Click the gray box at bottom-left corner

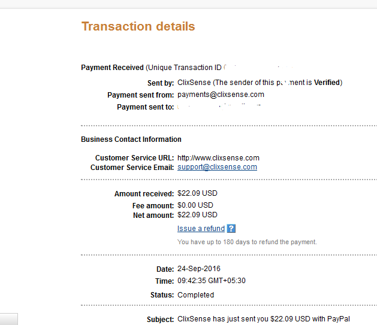(x=8, y=319)
